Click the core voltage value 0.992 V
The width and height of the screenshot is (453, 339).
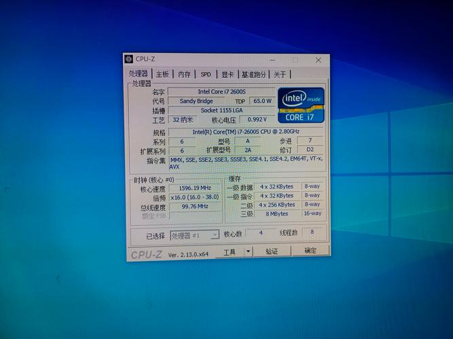257,119
